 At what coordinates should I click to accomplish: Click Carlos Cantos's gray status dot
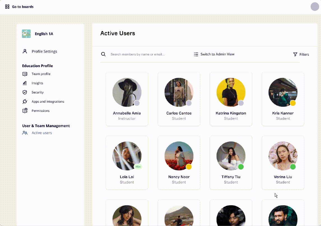(189, 103)
